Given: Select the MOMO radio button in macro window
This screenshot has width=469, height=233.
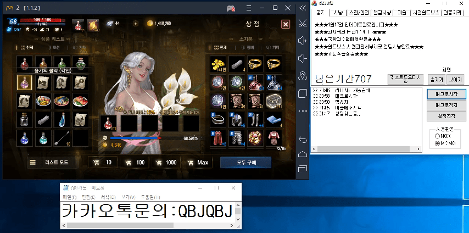Looking at the screenshot, I should (438, 143).
